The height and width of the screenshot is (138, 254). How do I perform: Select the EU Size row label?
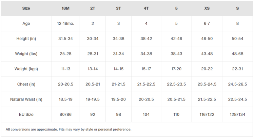(x=26, y=115)
